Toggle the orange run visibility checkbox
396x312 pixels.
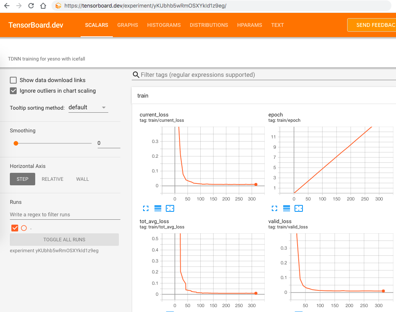14,228
